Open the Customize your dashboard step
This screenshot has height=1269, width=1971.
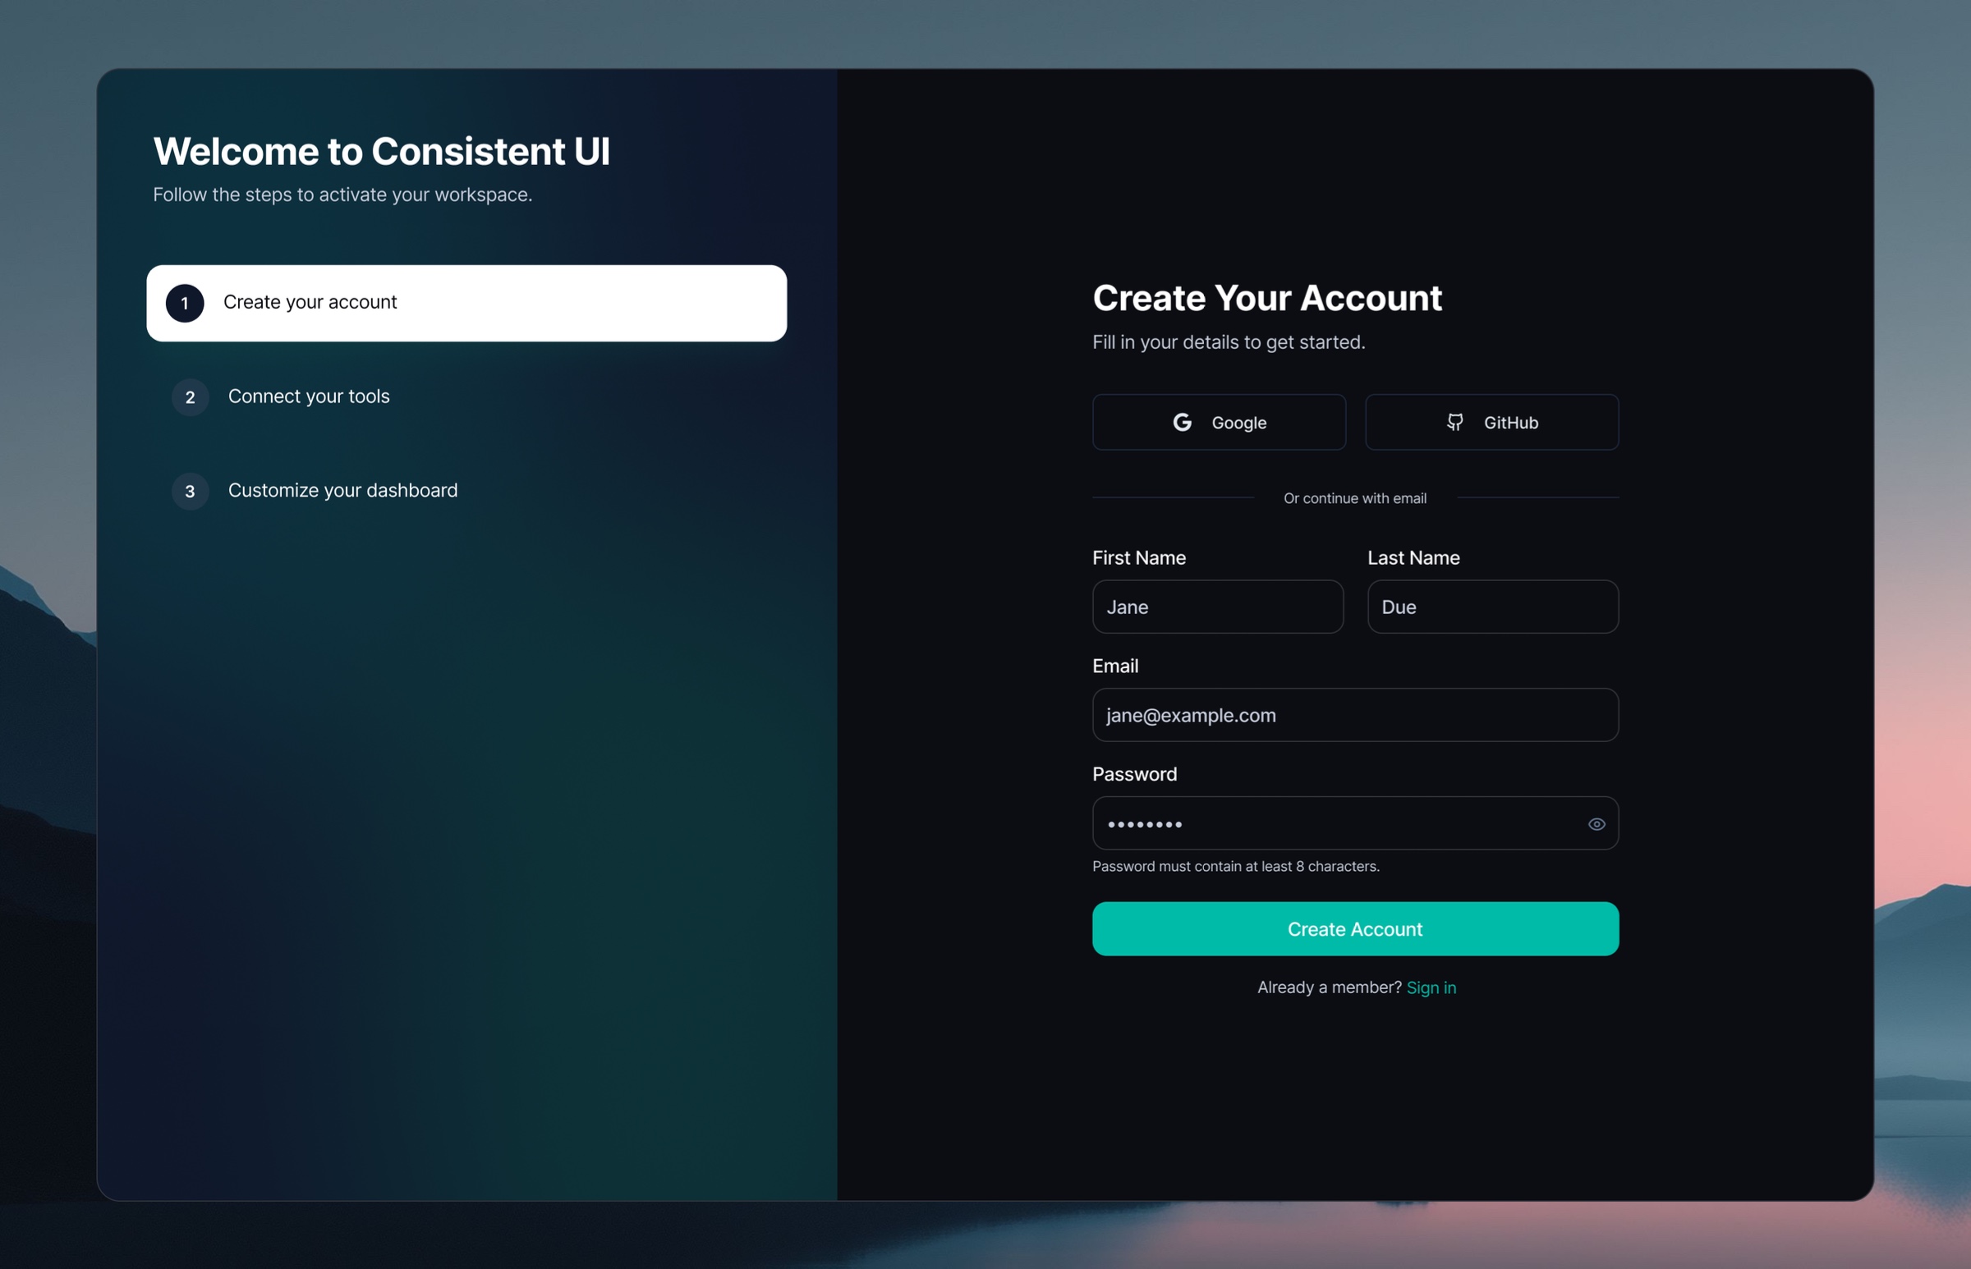342,490
